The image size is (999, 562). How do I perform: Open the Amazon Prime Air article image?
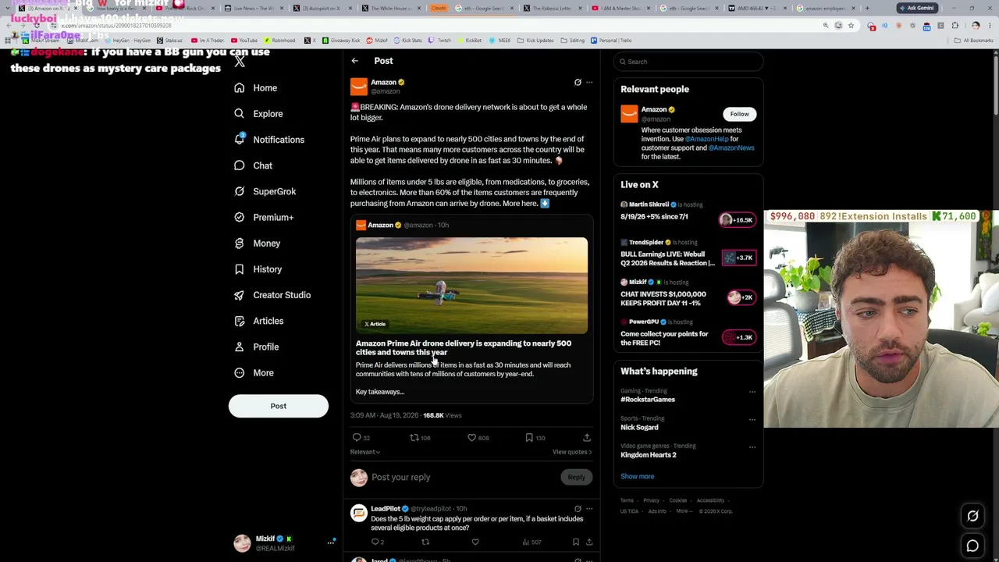471,285
